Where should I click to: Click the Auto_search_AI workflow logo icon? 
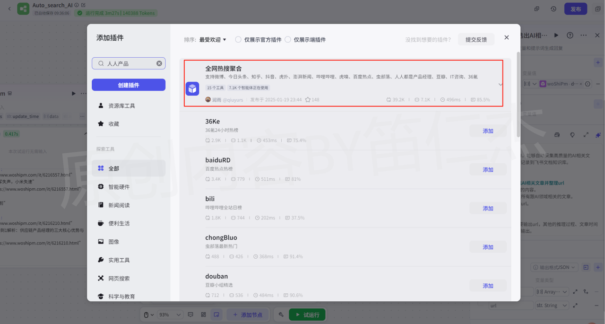[x=23, y=9]
